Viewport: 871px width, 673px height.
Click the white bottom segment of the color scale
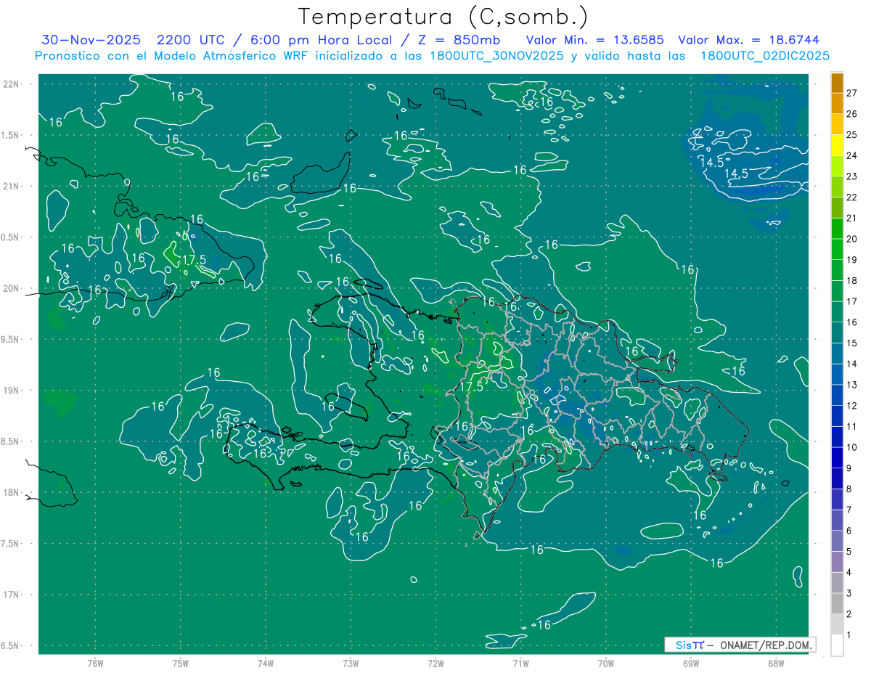tap(837, 645)
